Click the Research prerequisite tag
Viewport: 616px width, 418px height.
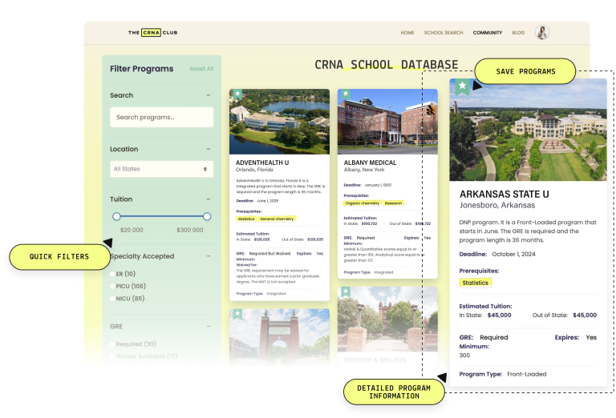pos(393,203)
